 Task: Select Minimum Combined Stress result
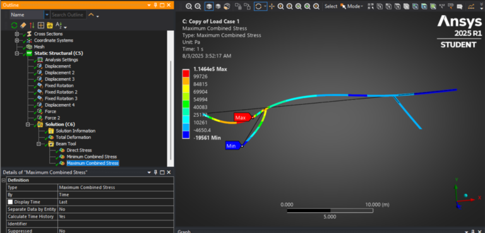(92, 157)
